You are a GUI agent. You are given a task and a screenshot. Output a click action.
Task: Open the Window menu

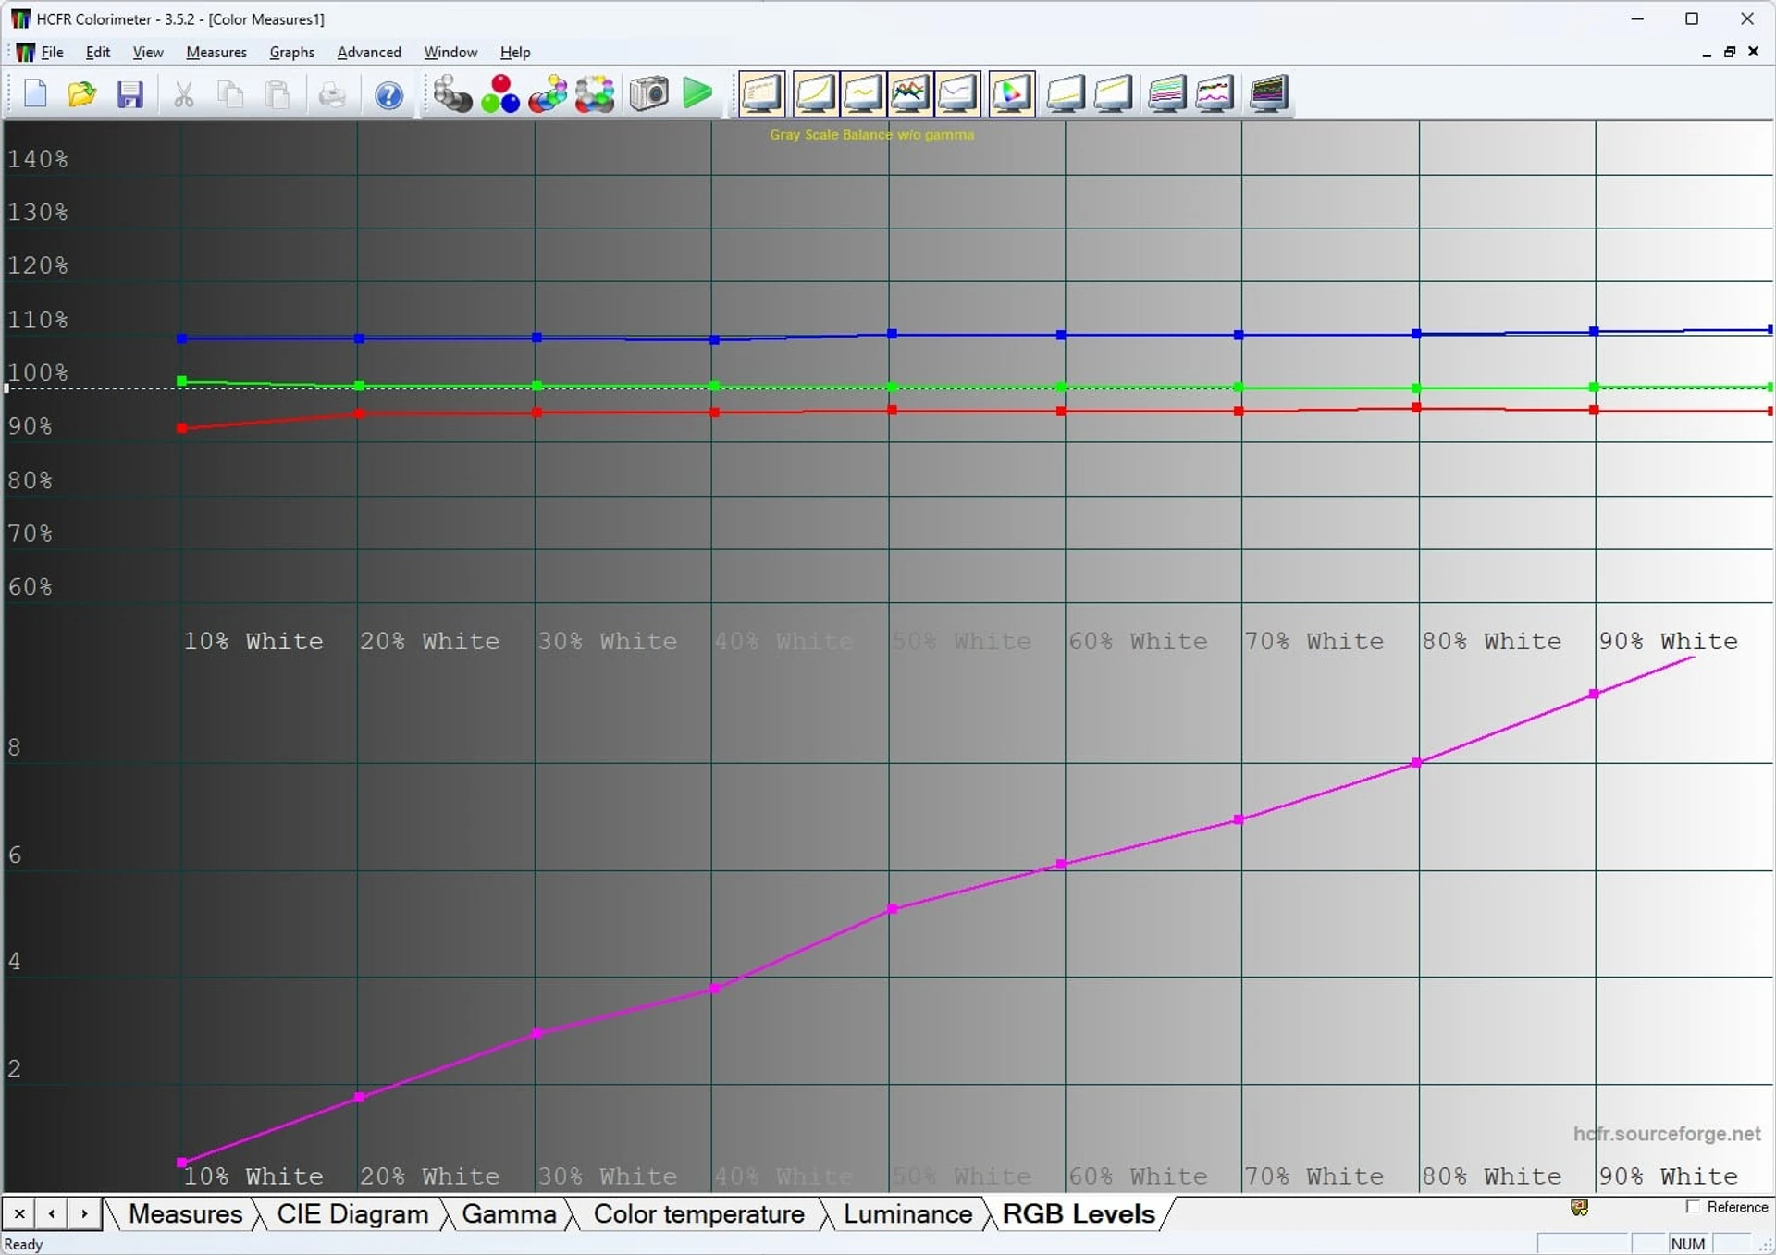click(x=450, y=52)
